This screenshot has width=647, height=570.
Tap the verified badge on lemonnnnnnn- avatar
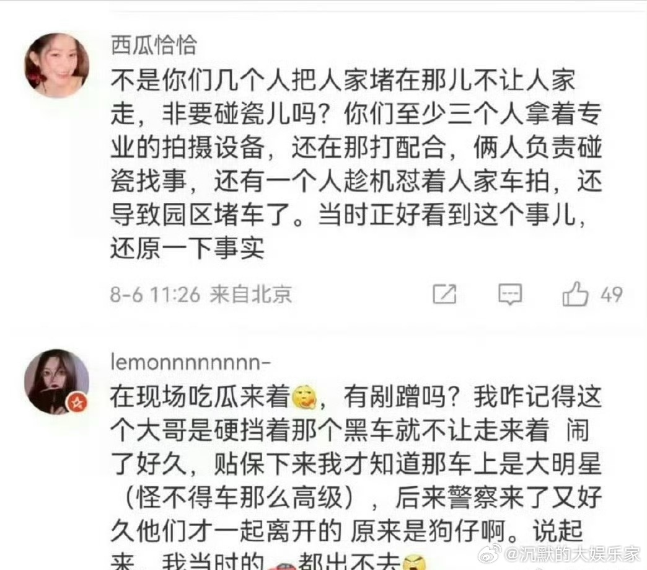point(77,403)
